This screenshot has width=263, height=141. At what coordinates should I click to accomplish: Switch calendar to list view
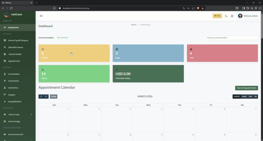point(256,96)
